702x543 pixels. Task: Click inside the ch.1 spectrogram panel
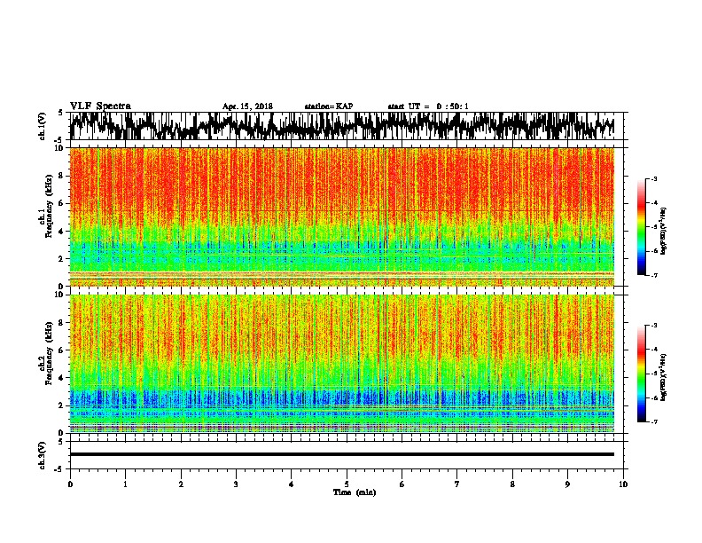click(x=342, y=216)
